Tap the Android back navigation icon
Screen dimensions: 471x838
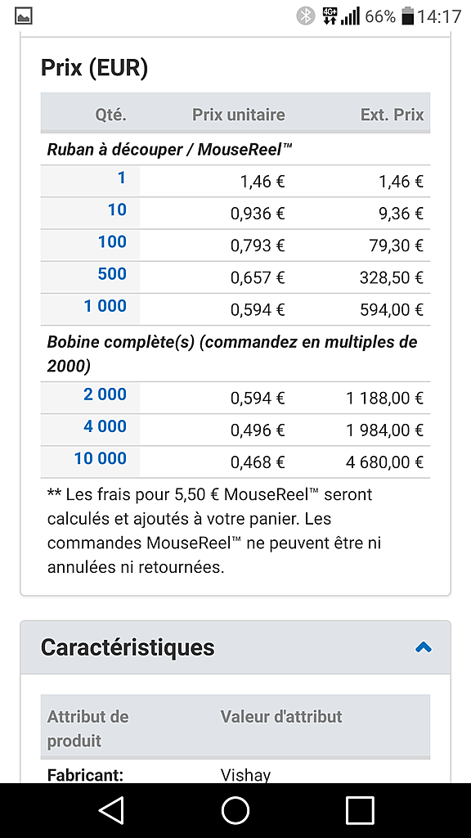(111, 810)
